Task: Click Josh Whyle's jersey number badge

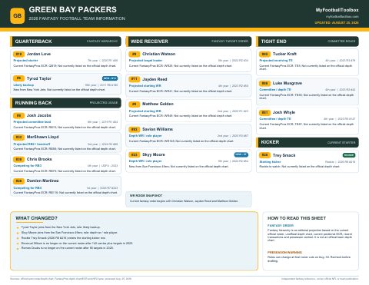Action: click(264, 112)
